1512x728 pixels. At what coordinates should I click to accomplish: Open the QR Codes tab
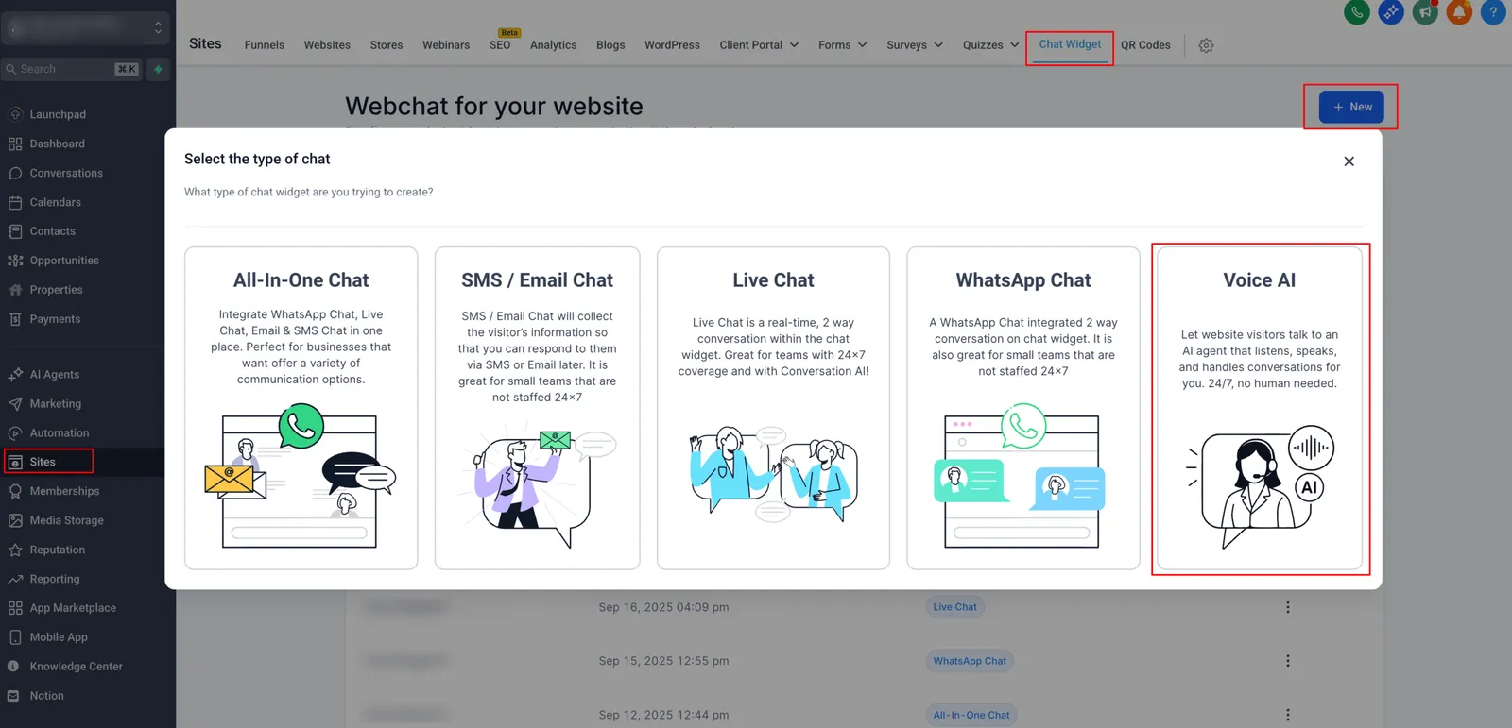[1145, 45]
